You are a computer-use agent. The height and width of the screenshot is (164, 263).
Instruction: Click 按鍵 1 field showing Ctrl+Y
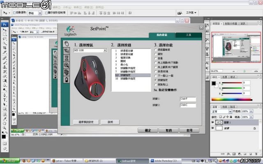pyautogui.click(x=188, y=99)
